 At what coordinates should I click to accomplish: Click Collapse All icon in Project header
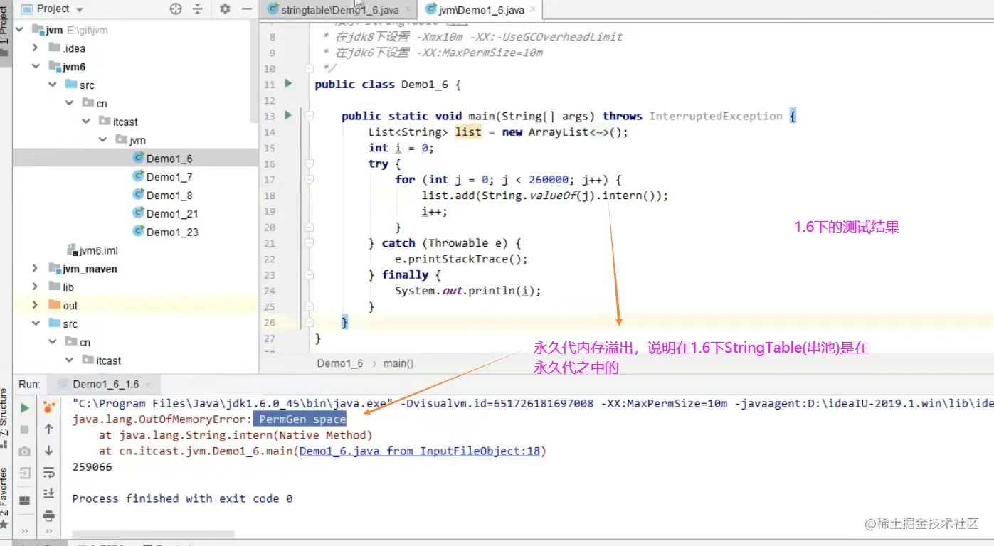coord(198,9)
